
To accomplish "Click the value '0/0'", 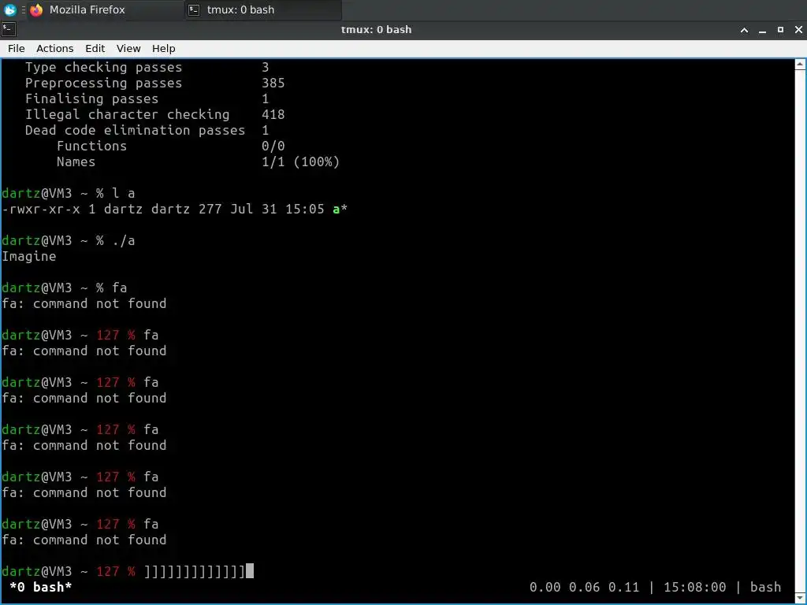I will click(x=273, y=146).
